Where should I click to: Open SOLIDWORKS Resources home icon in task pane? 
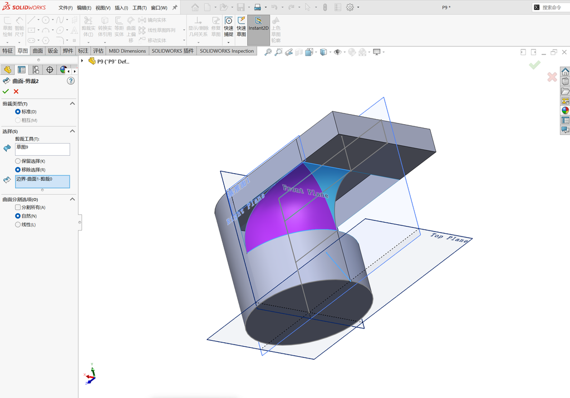(565, 72)
